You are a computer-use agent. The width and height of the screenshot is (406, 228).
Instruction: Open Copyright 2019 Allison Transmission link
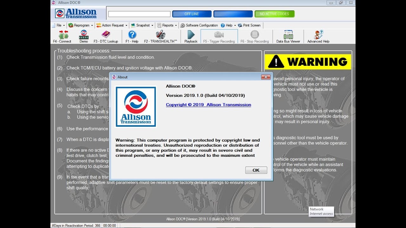[x=208, y=105]
